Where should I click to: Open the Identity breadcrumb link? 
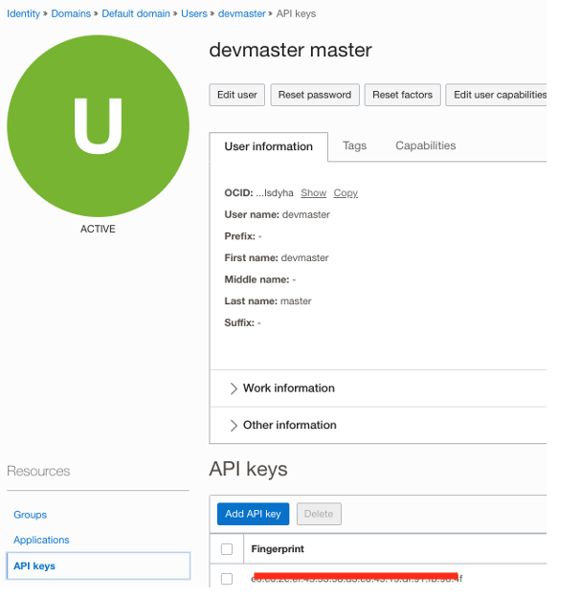click(x=23, y=13)
